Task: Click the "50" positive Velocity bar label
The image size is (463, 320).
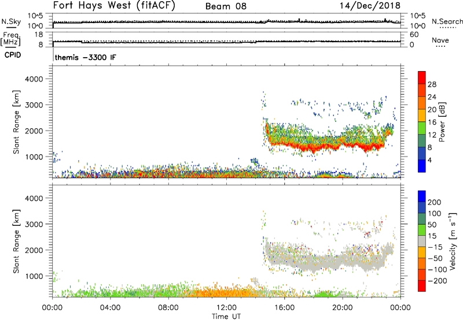Action: point(432,225)
